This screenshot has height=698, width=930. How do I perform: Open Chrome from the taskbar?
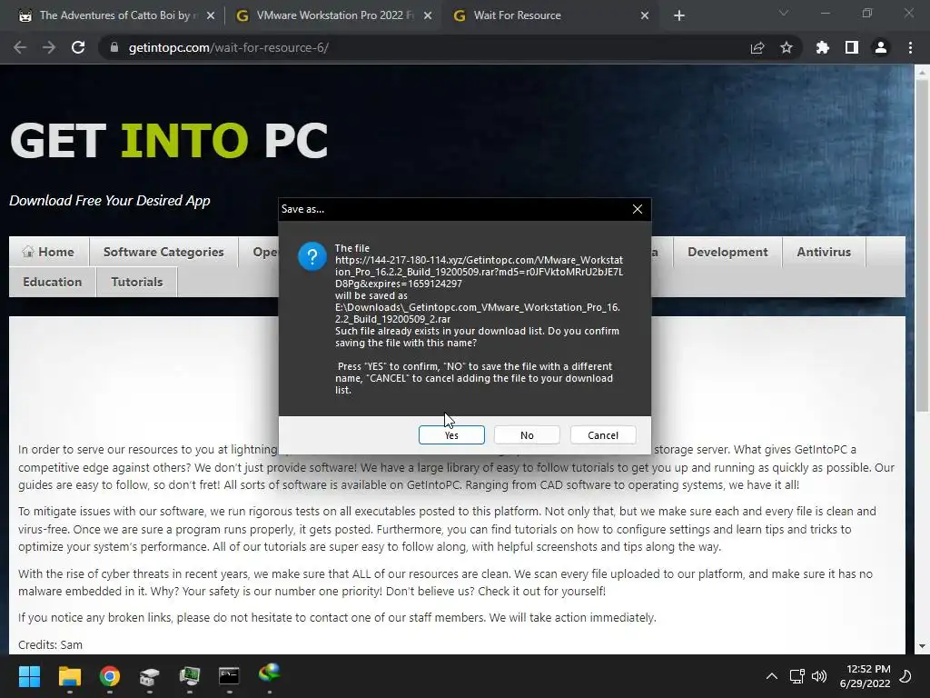coord(110,676)
